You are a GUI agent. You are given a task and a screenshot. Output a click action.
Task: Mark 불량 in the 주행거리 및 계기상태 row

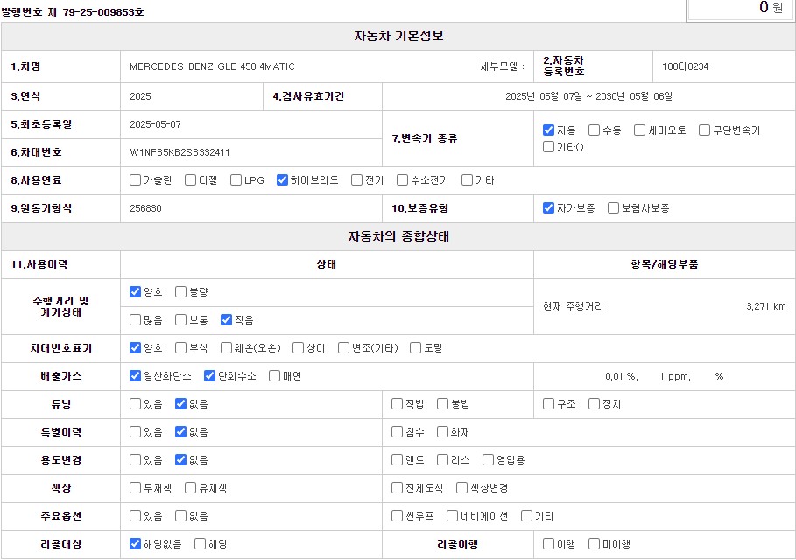180,291
